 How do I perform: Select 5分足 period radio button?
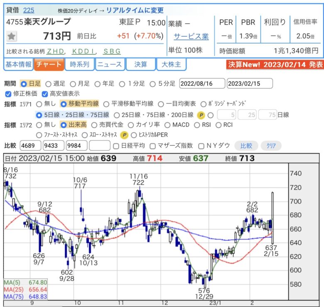click(x=152, y=84)
